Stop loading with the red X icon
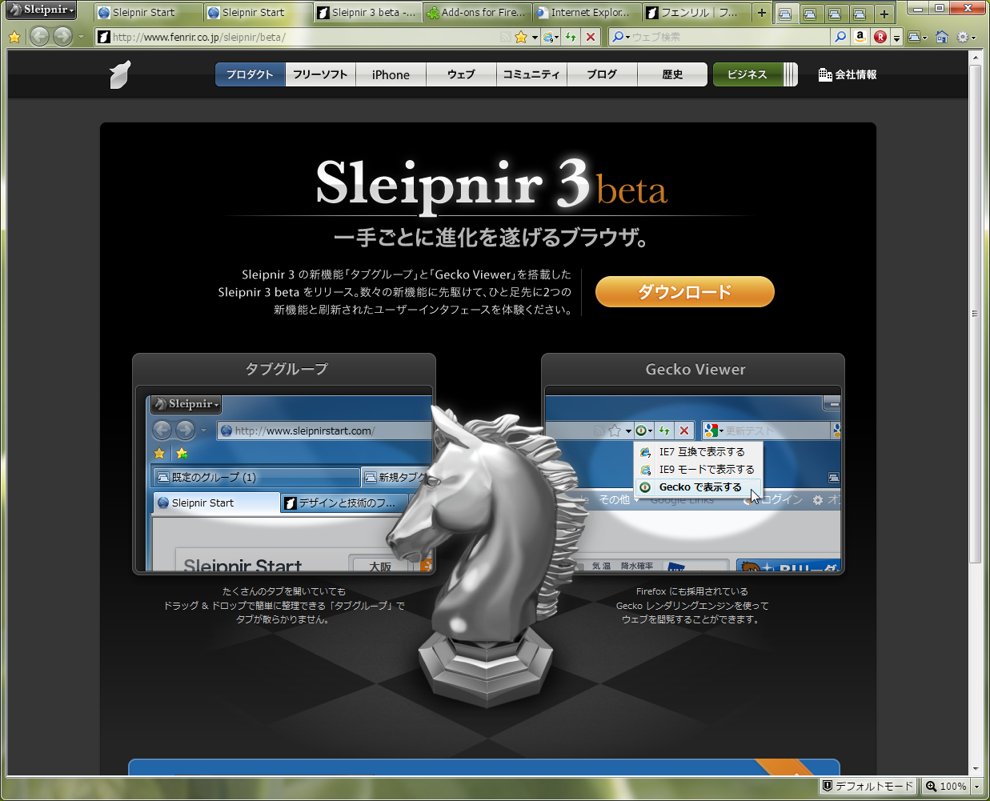 pos(590,37)
